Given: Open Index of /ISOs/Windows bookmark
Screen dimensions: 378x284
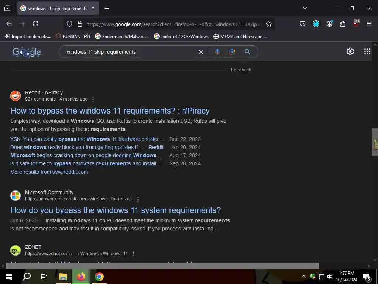Looking at the screenshot, I should [181, 37].
